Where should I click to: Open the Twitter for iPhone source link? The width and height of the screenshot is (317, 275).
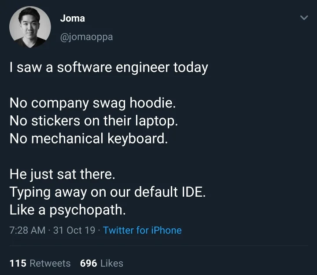142,230
